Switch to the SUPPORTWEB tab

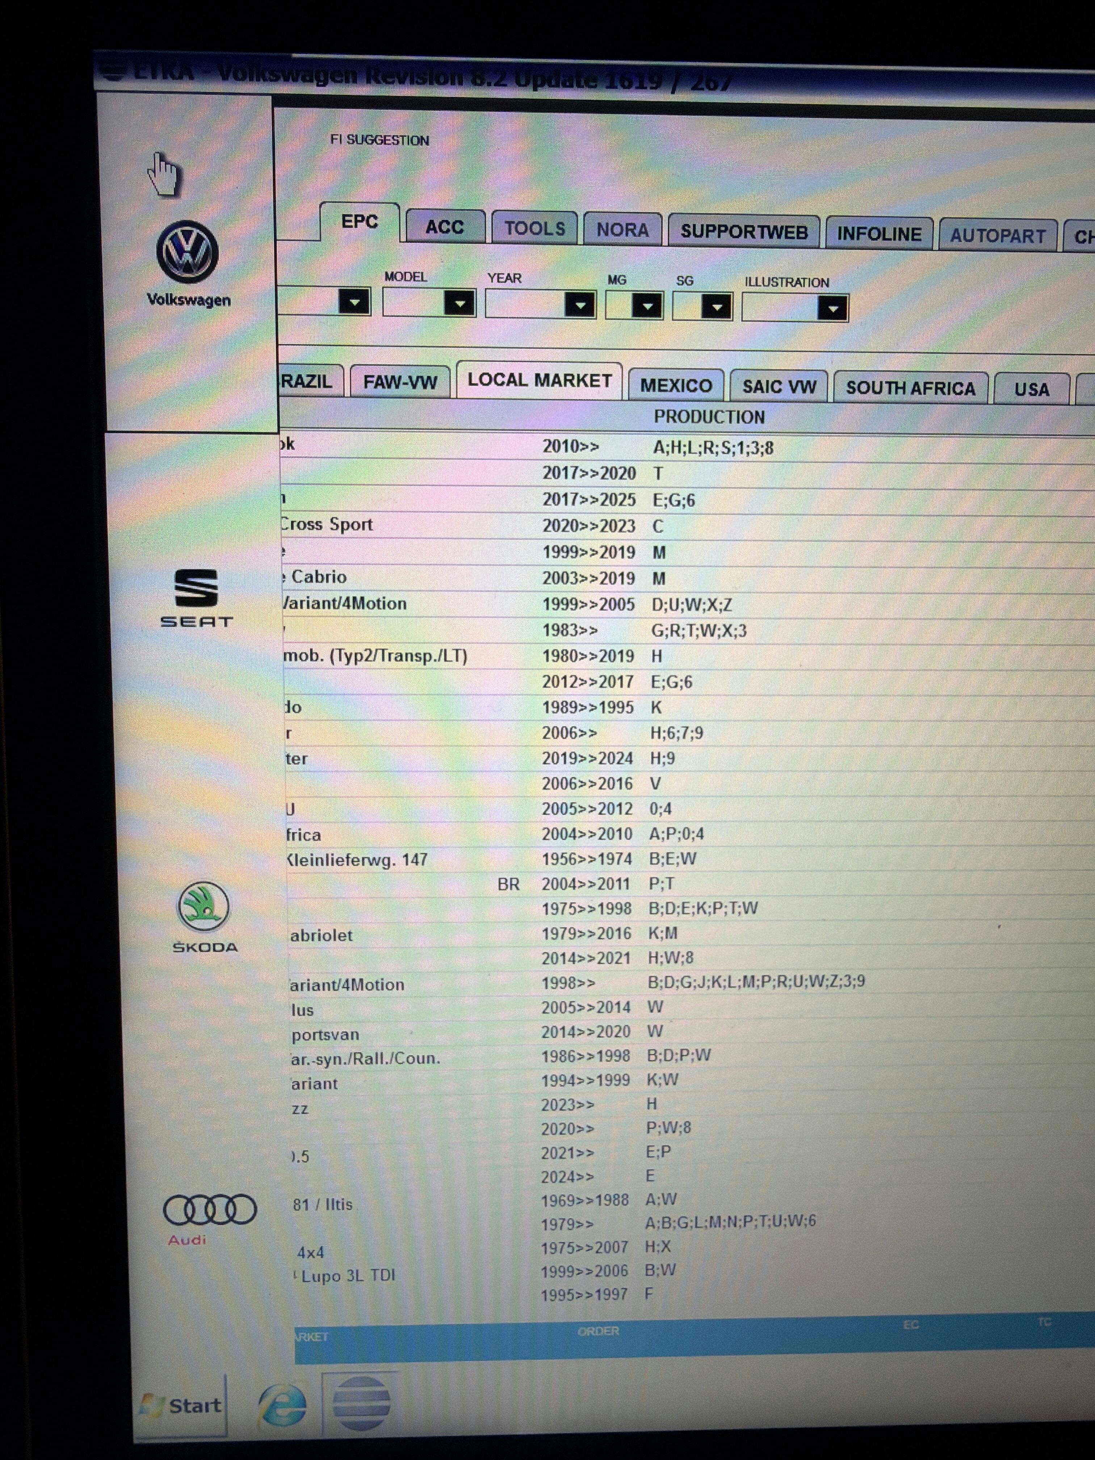(743, 232)
